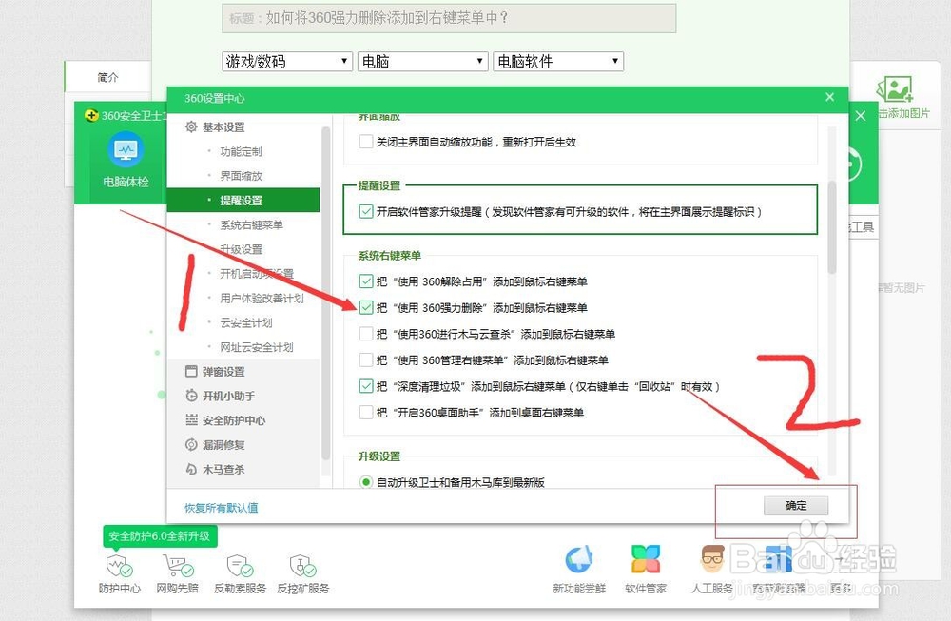Expand 木马查杀 section
Viewport: 951px width, 621px height.
[x=223, y=469]
